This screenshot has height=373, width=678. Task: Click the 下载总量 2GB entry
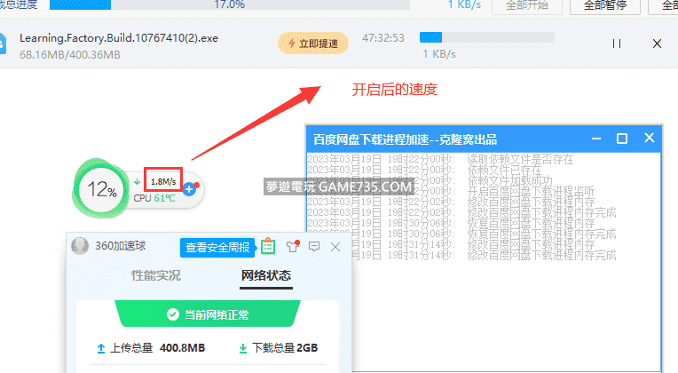click(279, 348)
